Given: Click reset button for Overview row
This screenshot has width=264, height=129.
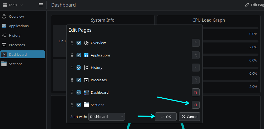Looking at the screenshot, I should pos(195,43).
